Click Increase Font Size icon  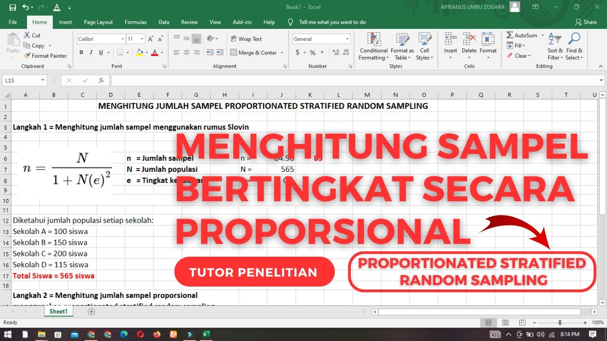tap(150, 39)
